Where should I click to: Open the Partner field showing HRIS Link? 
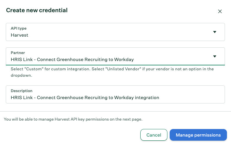coord(110,57)
